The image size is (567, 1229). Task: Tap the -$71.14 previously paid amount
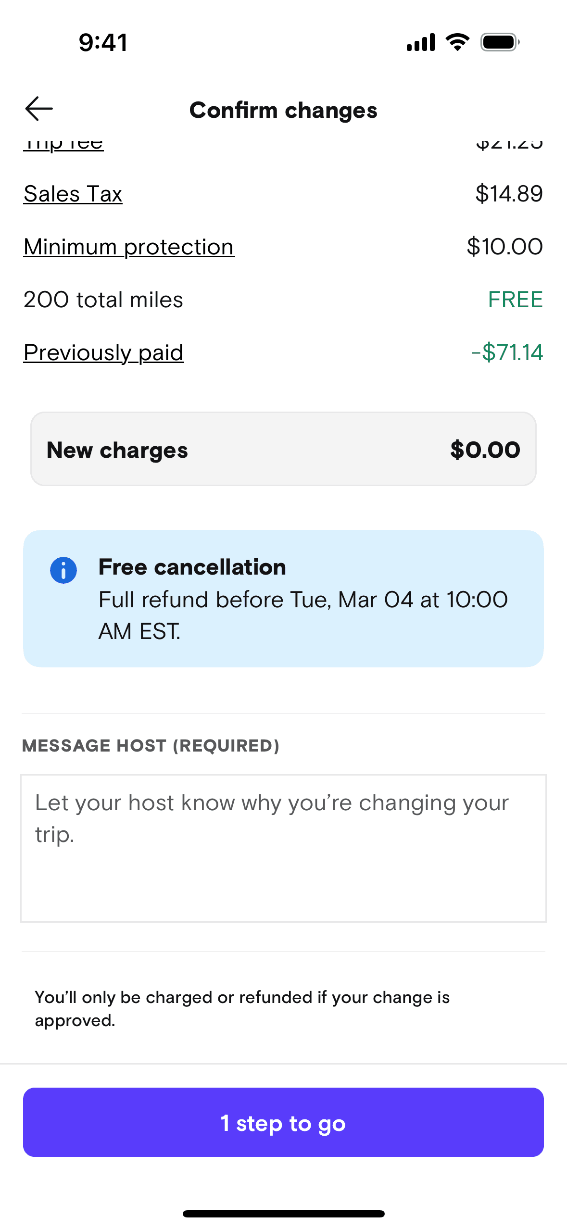coord(507,353)
